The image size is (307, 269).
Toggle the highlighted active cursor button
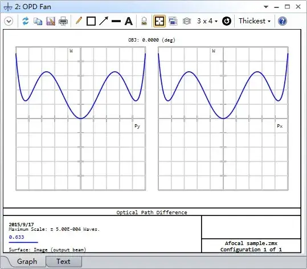[159, 21]
